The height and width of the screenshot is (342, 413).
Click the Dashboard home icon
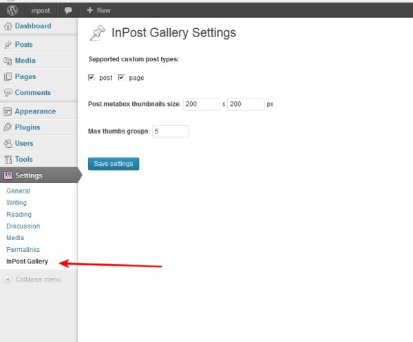coord(8,26)
